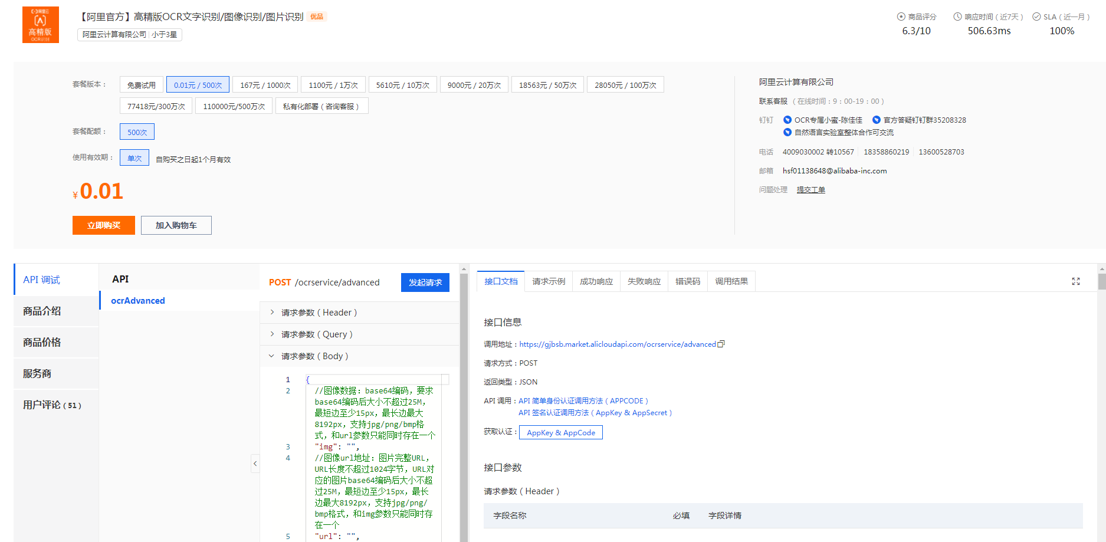Switch to the 失败响应 tab
This screenshot has width=1106, height=542.
(644, 281)
